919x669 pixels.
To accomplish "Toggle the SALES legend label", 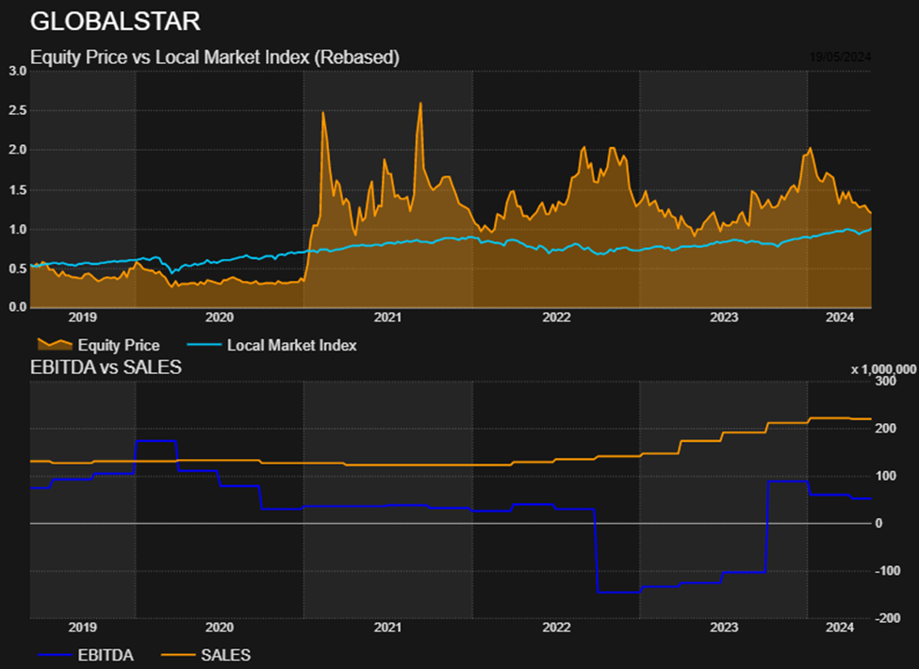I will pyautogui.click(x=226, y=656).
